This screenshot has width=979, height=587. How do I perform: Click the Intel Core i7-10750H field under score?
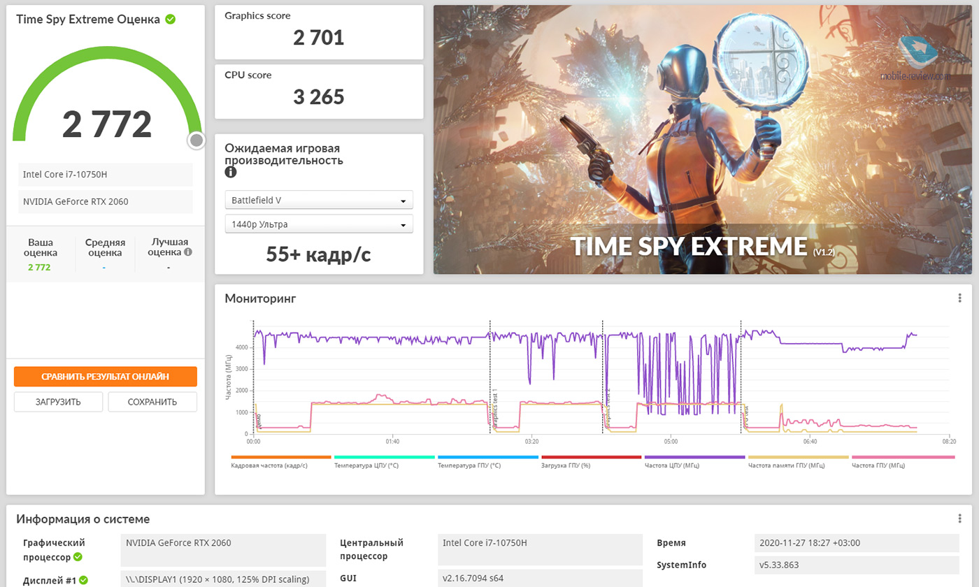point(106,175)
